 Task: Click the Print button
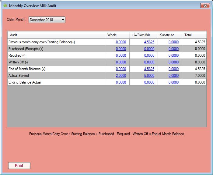coord(19,166)
